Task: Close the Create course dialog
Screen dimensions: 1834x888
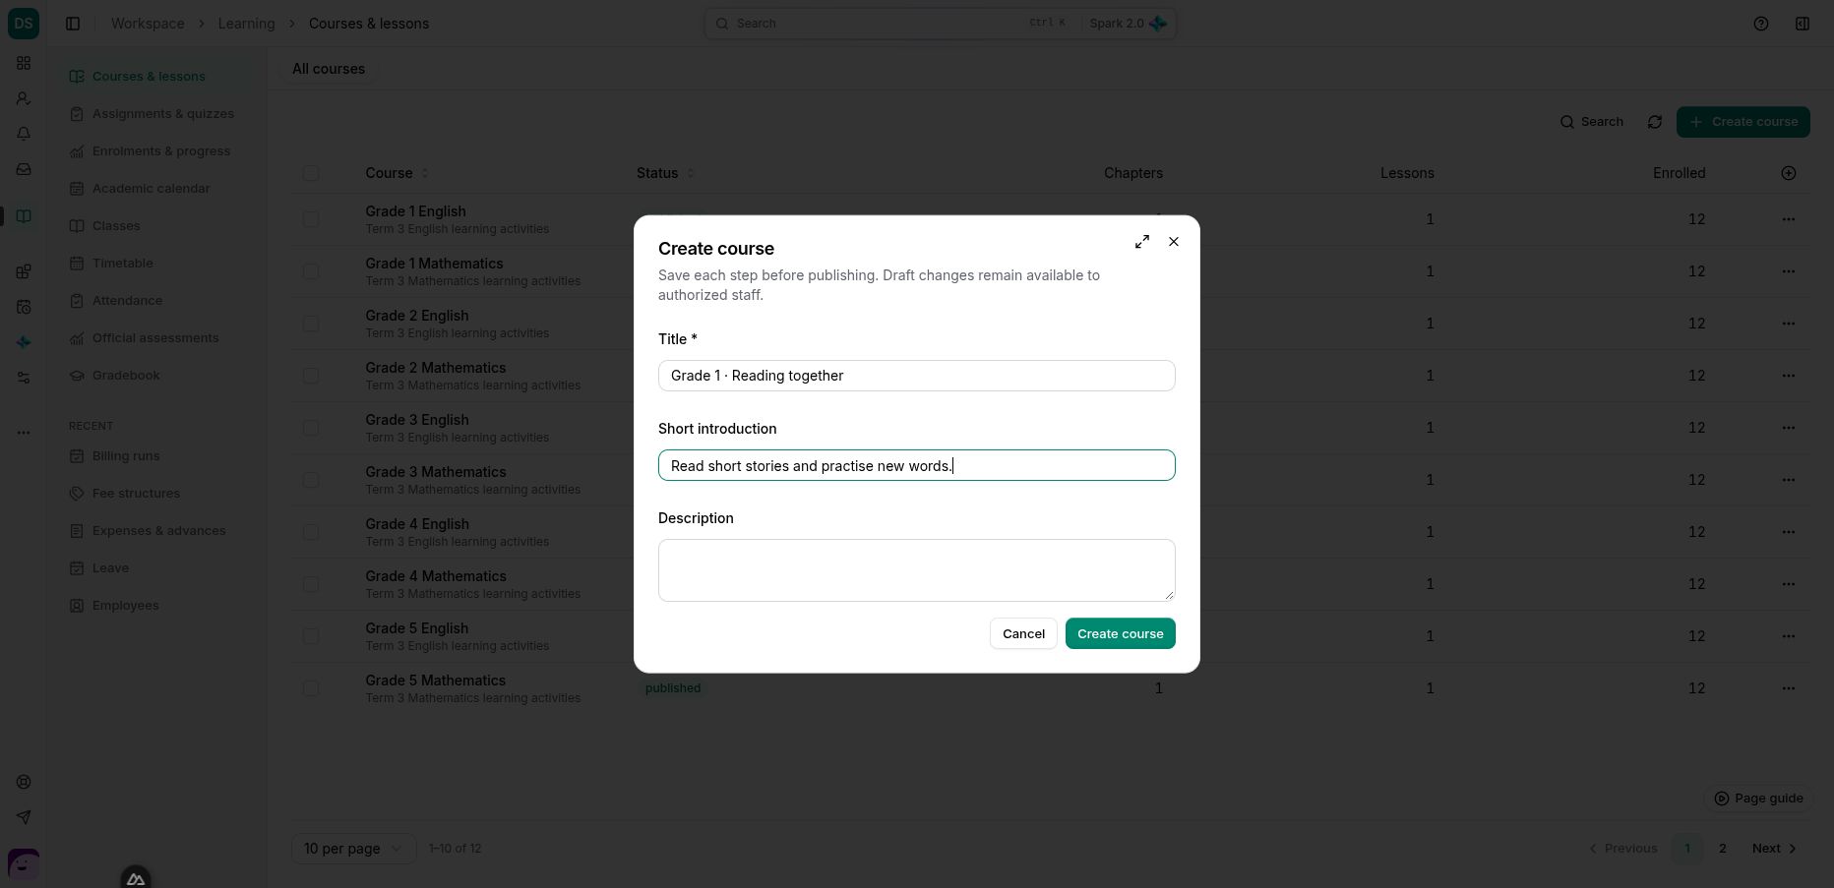Action: coord(1174,242)
